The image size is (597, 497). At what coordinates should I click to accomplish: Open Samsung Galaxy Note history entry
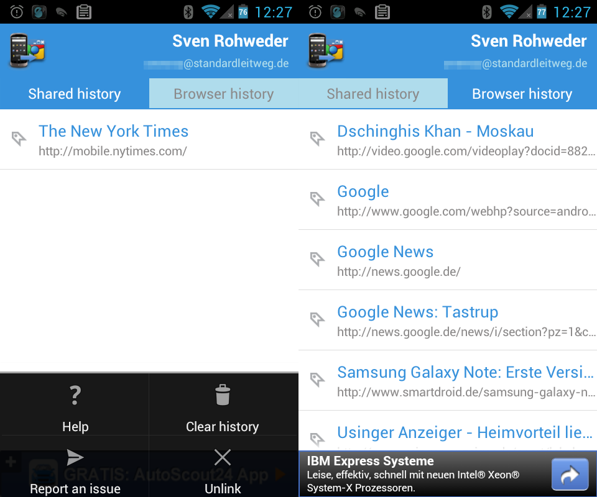click(448, 380)
